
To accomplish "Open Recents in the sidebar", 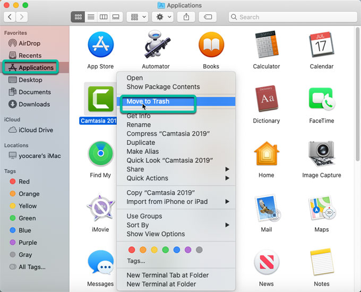I will click(35, 56).
